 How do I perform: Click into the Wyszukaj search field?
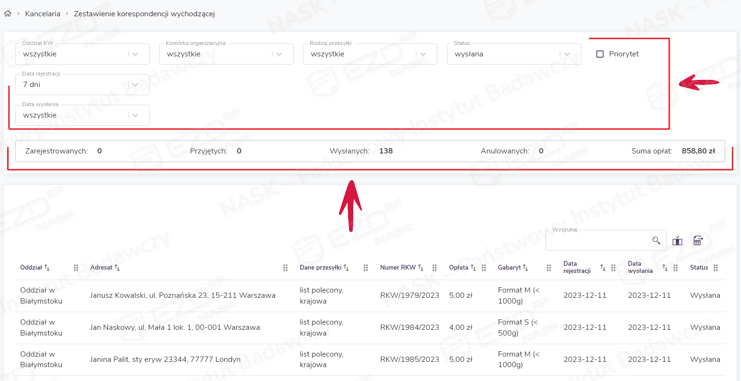point(598,240)
